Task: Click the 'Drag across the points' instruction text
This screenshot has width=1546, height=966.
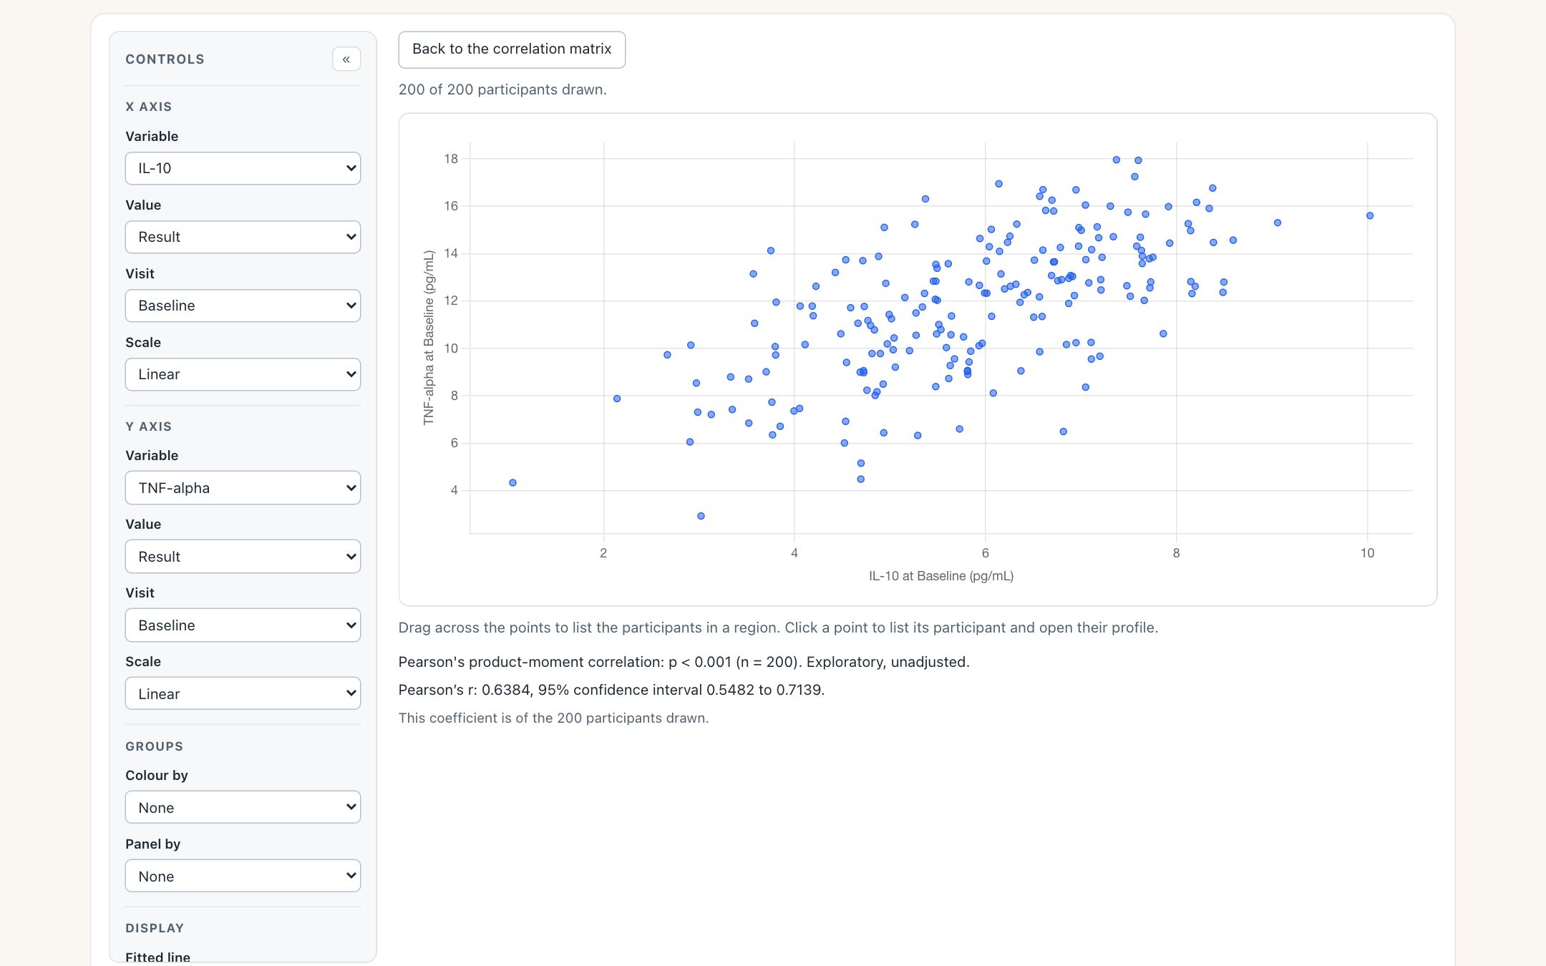Action: point(778,628)
